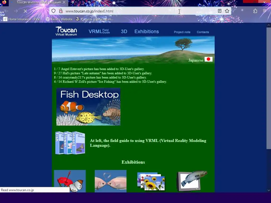This screenshot has height=203, width=271.
Task: Open the Contacts link
Action: point(203,32)
